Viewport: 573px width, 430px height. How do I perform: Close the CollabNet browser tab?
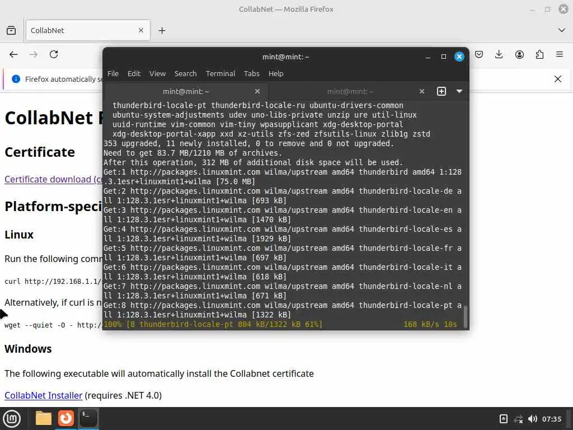(141, 30)
